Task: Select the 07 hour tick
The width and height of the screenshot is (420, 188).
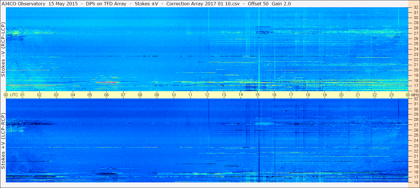Action: coord(123,95)
